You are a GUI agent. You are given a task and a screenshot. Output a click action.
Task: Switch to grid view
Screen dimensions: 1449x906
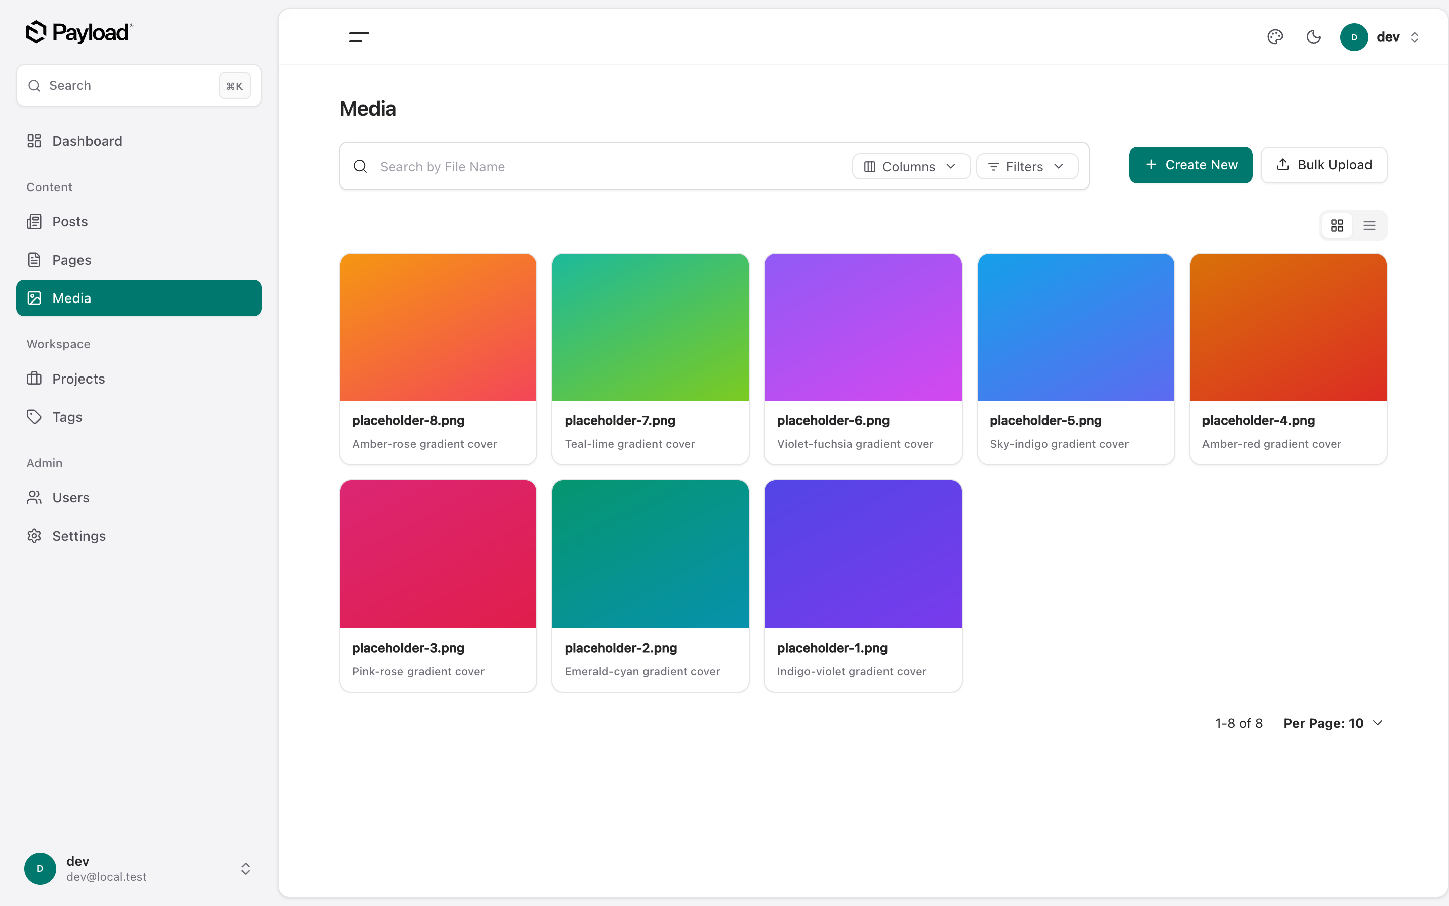tap(1337, 225)
